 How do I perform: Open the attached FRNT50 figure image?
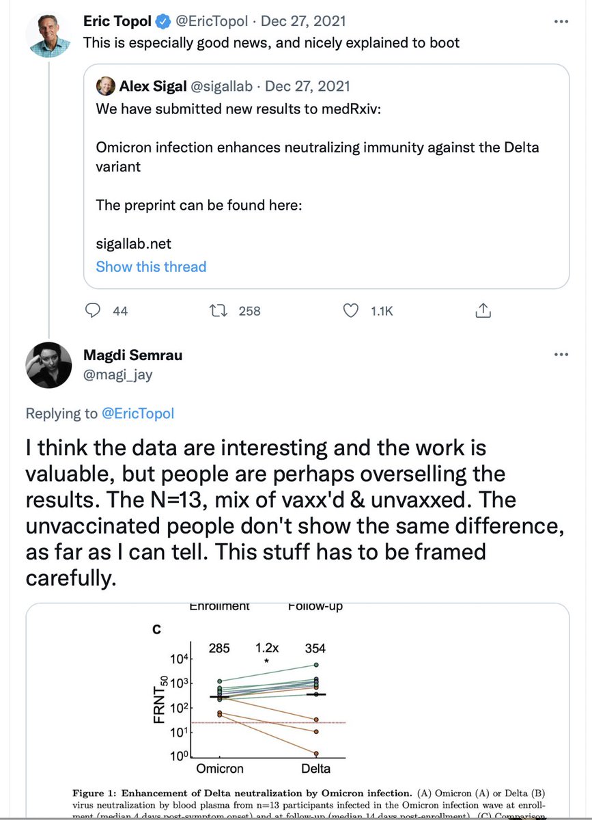[297, 711]
